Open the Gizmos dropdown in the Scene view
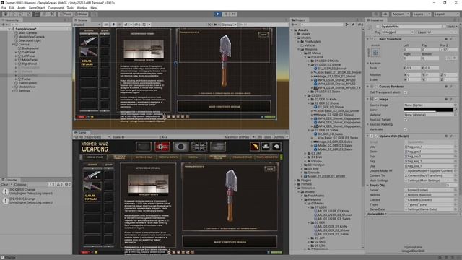The width and height of the screenshot is (462, 260). [229, 25]
